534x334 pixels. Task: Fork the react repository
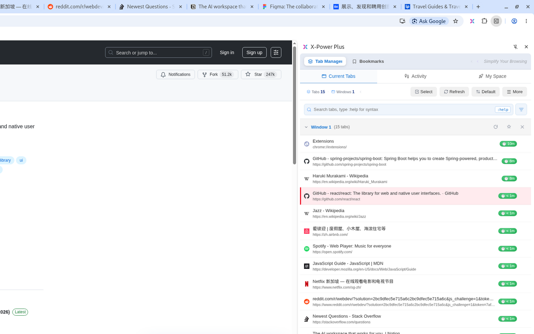pos(218,74)
